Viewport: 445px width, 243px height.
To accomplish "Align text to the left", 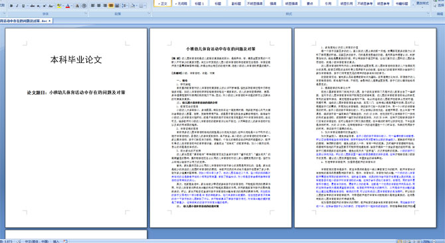I will [93, 6].
